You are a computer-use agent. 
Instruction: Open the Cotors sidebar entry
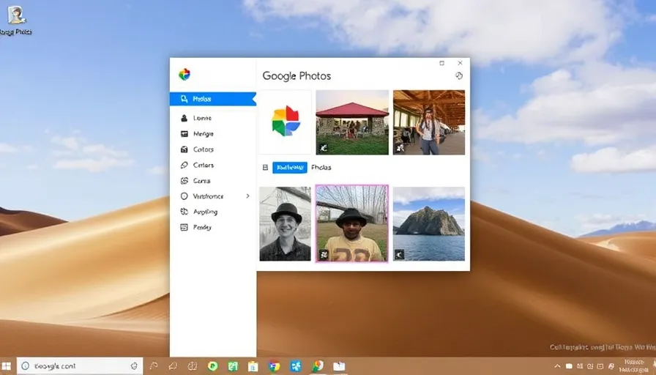coord(203,149)
